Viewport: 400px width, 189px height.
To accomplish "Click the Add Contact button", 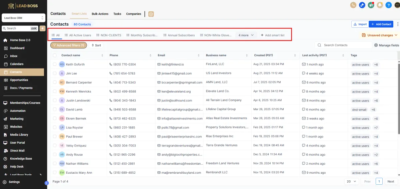I will pyautogui.click(x=381, y=24).
